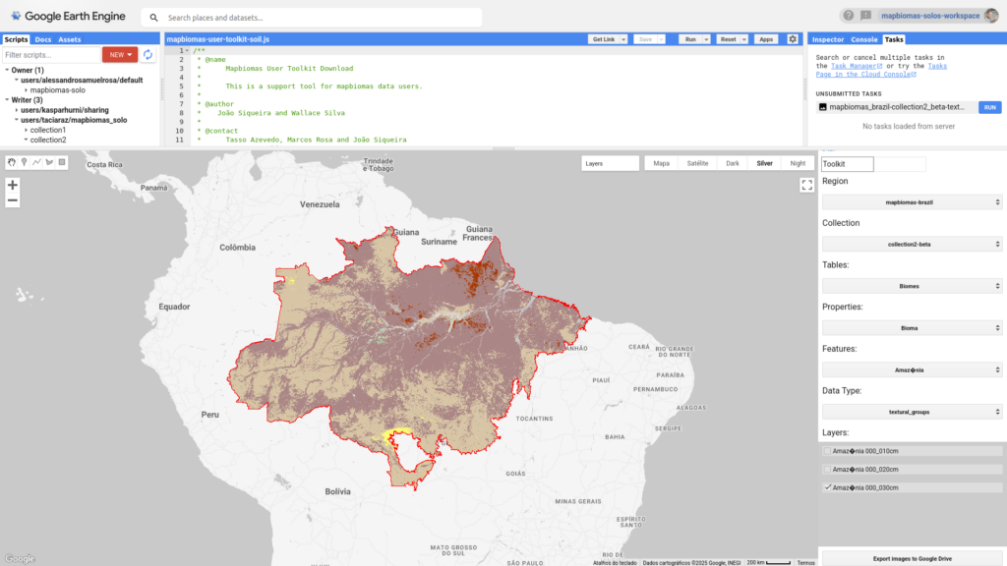Zoom in on the map
The image size is (1007, 566).
(x=13, y=185)
